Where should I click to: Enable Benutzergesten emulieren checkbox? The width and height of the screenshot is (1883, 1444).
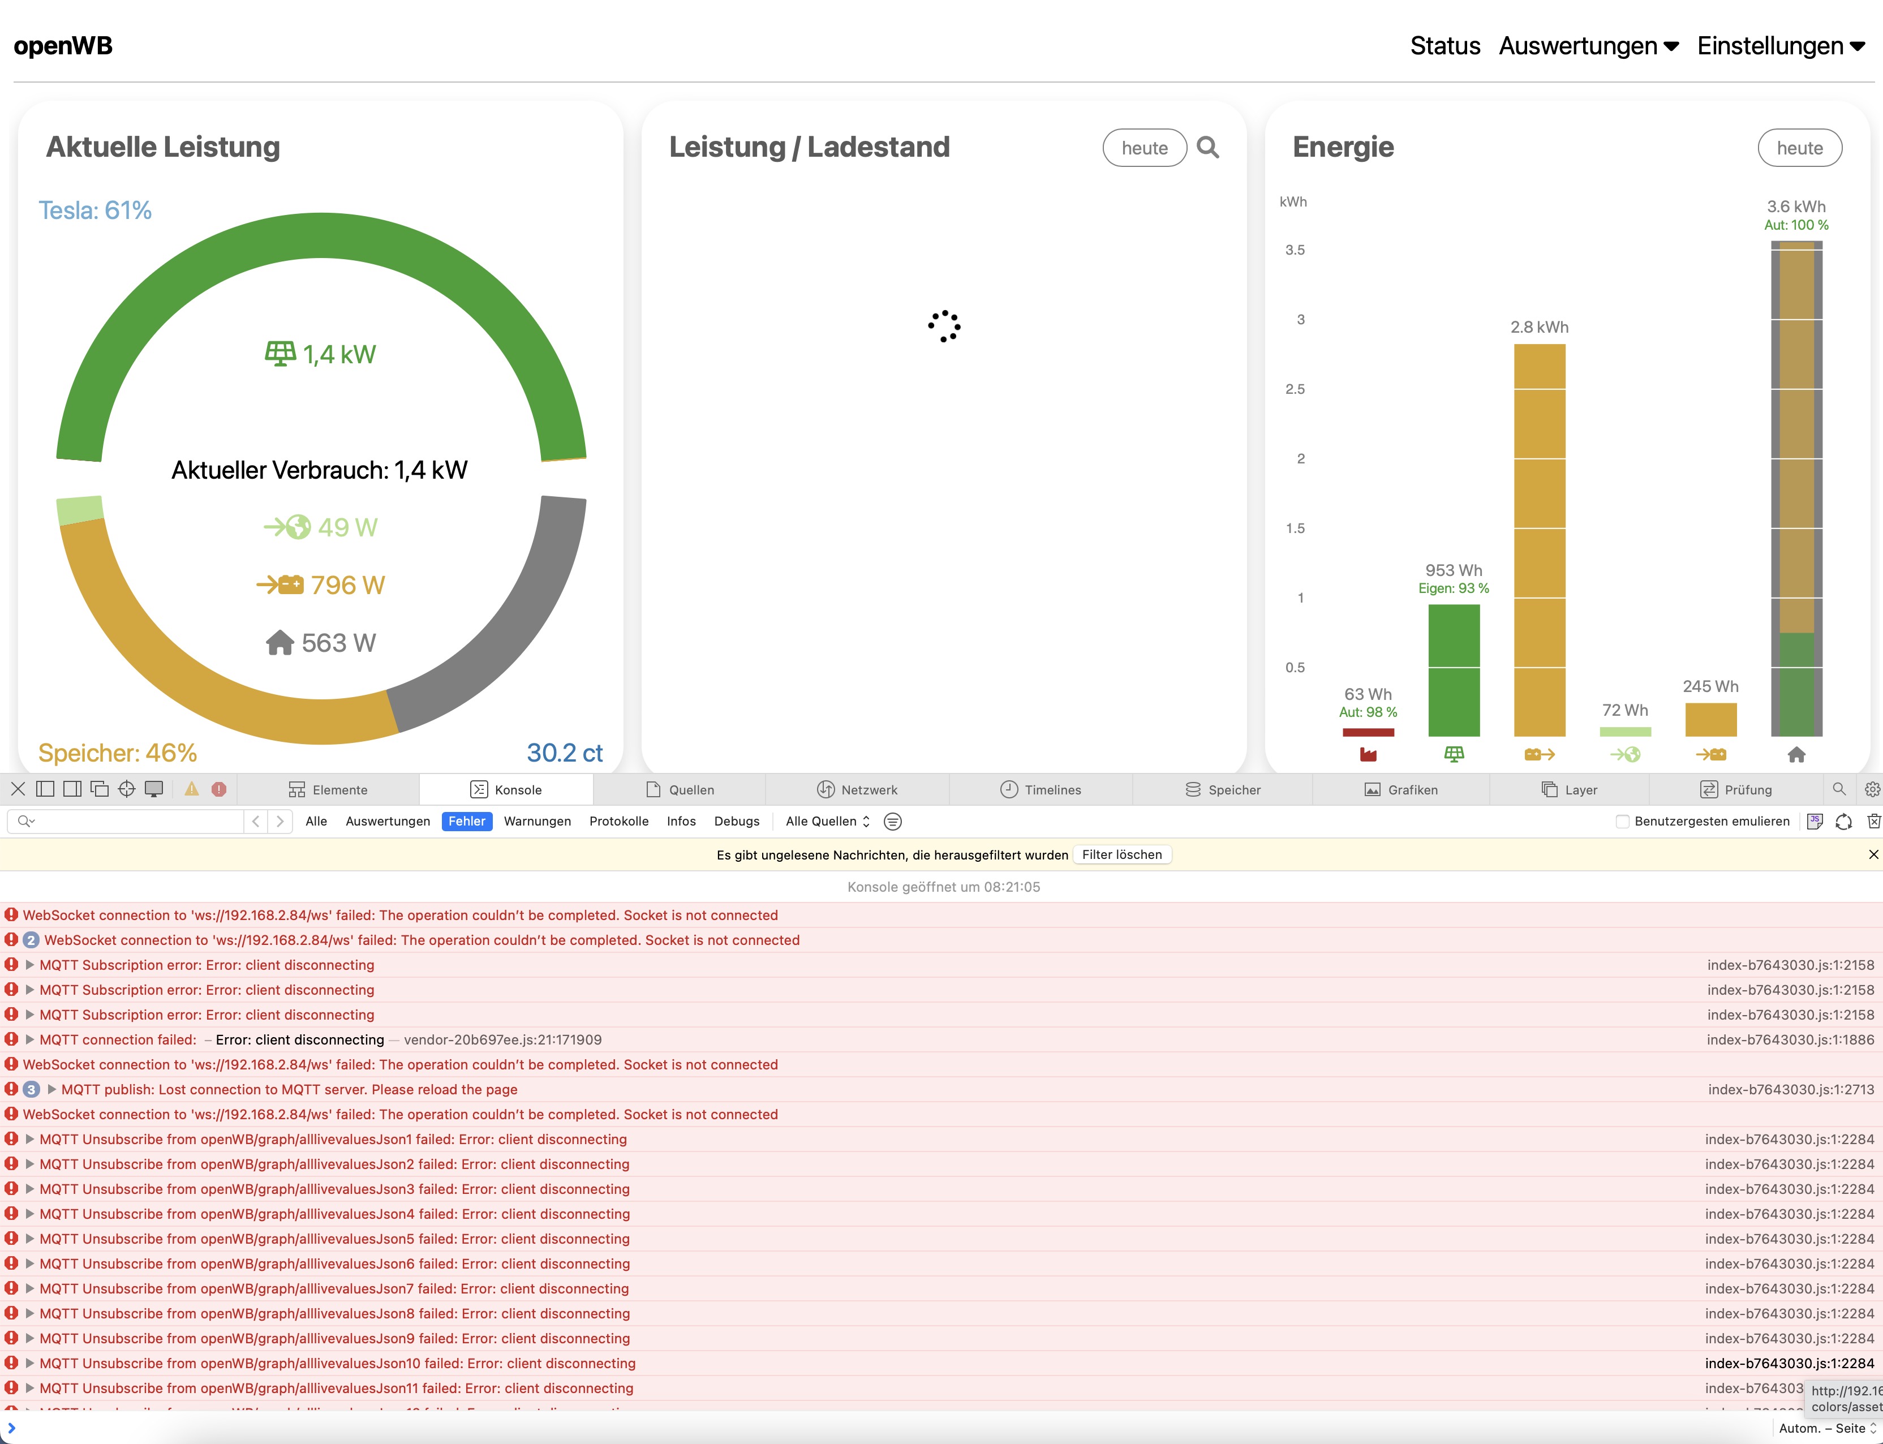(x=1623, y=821)
